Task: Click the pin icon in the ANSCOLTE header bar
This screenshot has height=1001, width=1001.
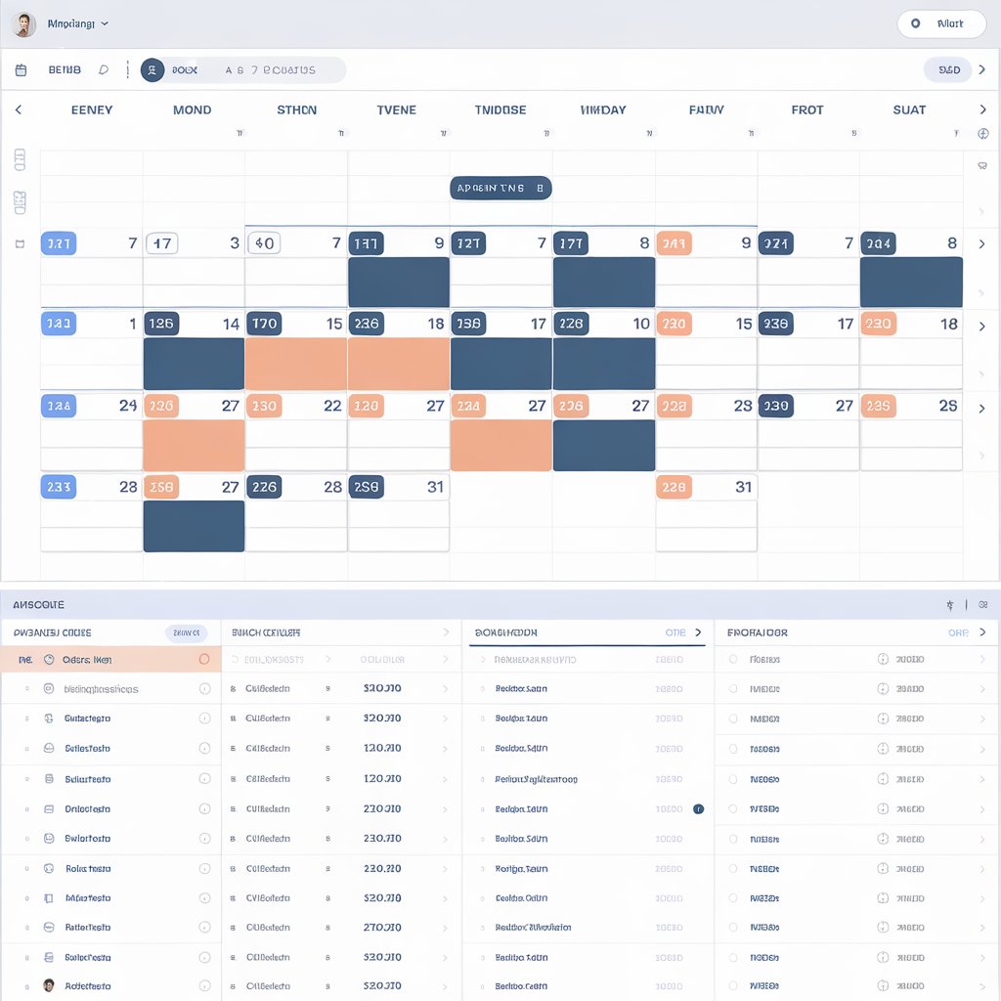Action: point(949,605)
